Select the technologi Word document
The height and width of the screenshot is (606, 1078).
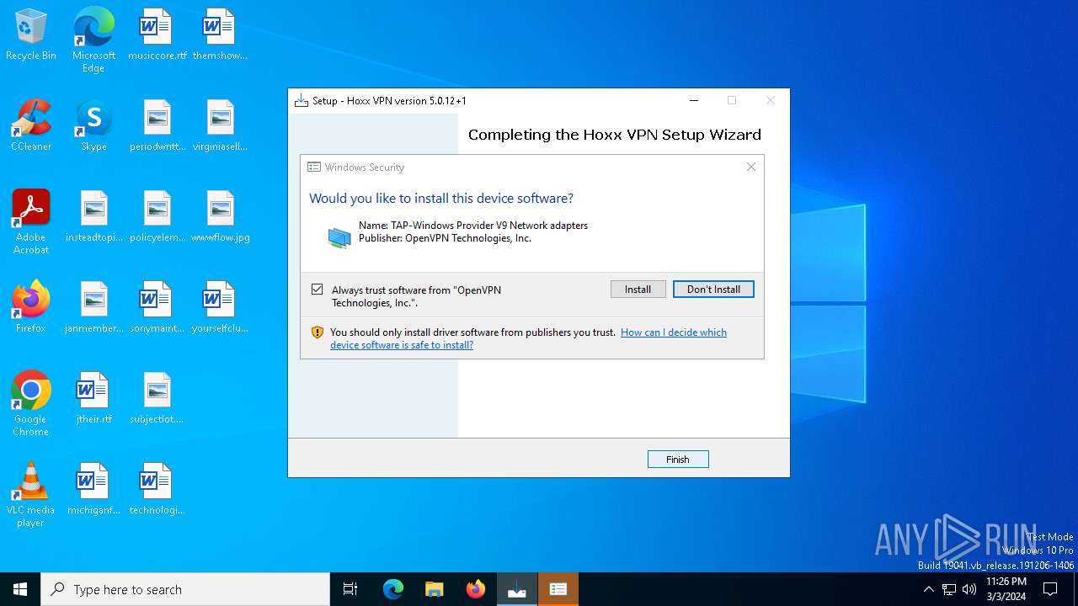(x=157, y=490)
